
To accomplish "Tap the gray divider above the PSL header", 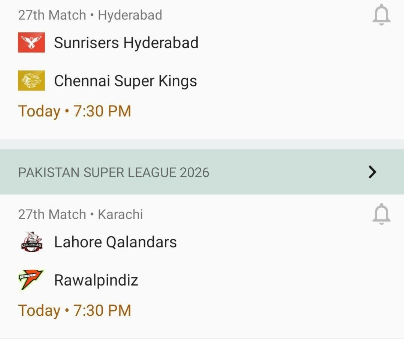I will [202, 144].
